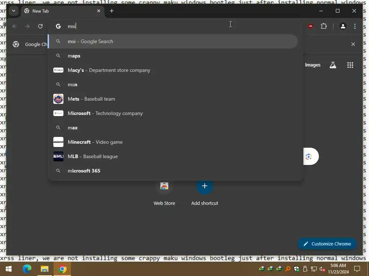
Task: Click the Chrome taskbar icon
Action: pos(62,269)
